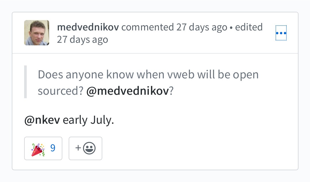Image resolution: width=310 pixels, height=182 pixels.
Task: Open the three-dot comment options menu
Action: point(281,33)
